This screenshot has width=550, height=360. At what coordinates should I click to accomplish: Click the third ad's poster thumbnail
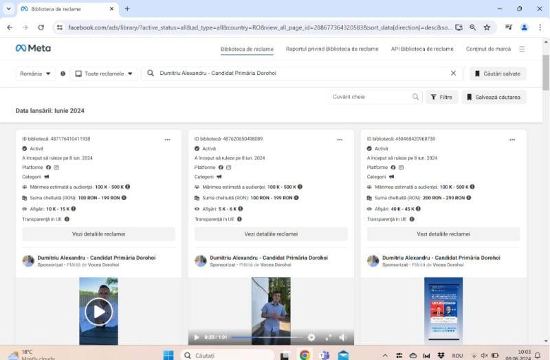[443, 309]
